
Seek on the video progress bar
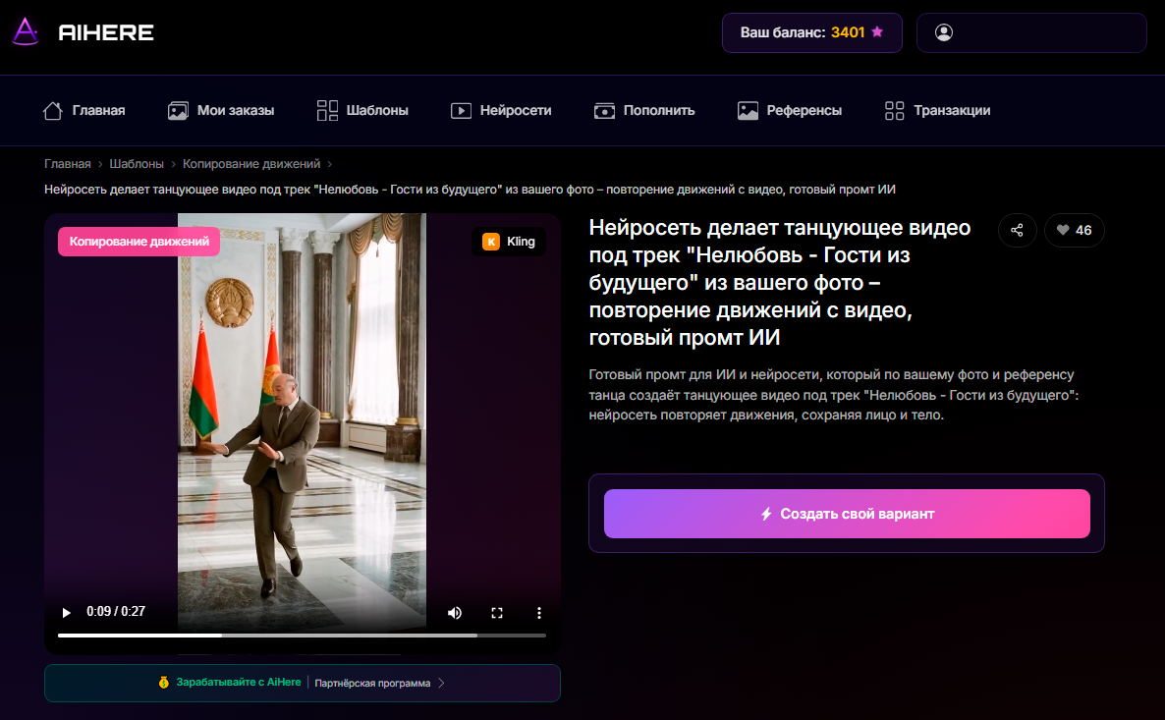click(302, 636)
